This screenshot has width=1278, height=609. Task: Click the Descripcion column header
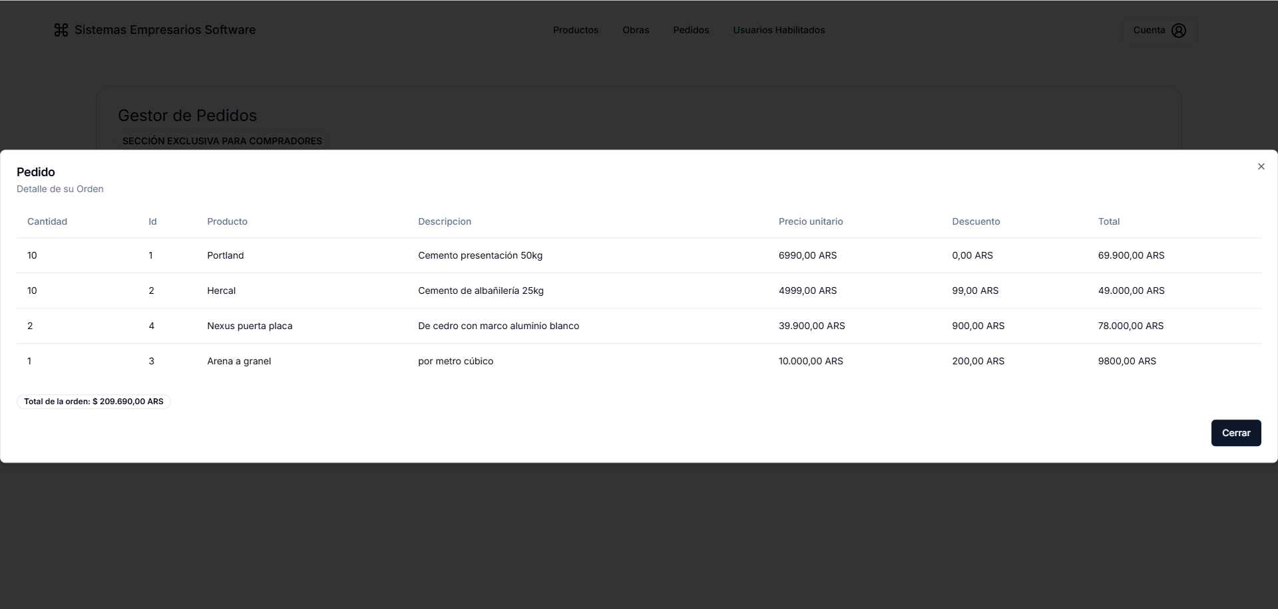tap(444, 221)
